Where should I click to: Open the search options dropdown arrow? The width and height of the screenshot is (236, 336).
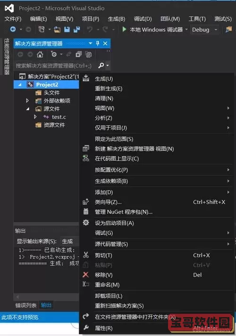(108, 65)
